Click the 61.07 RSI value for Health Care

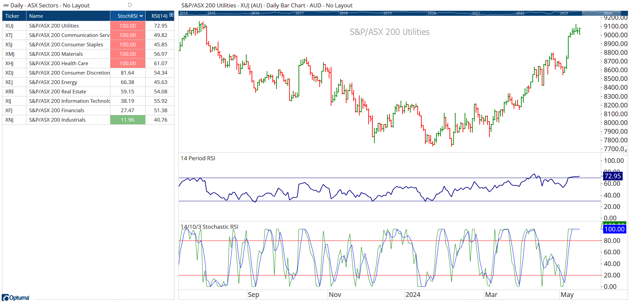(x=160, y=63)
